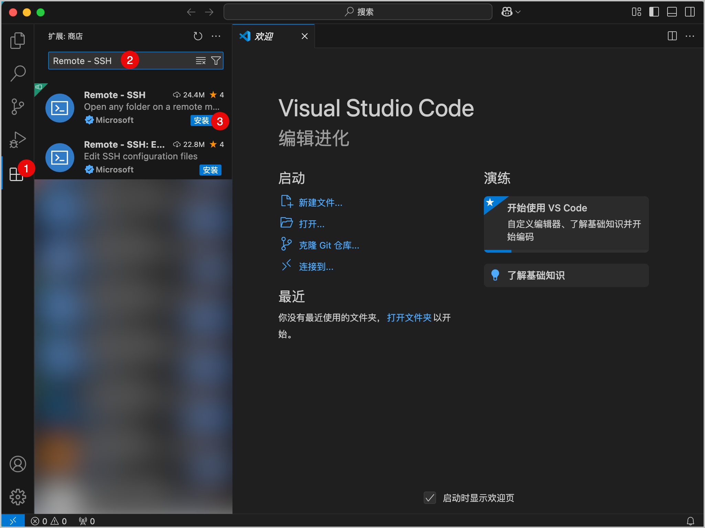Close the 欢迎 tab
This screenshot has height=528, width=705.
click(305, 36)
